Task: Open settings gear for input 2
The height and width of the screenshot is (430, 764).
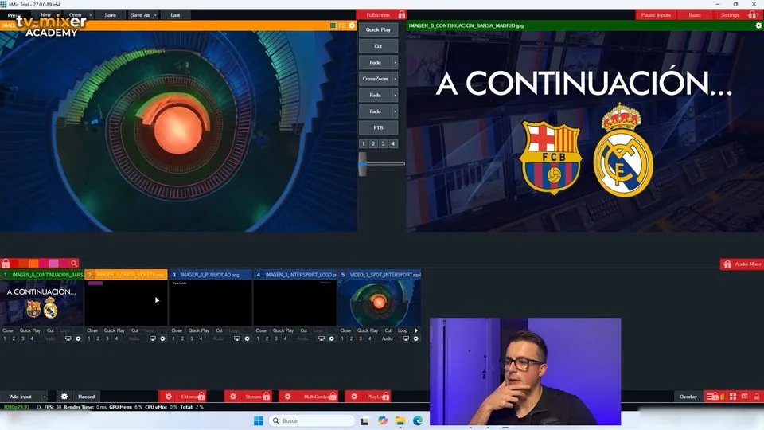Action: coord(162,338)
